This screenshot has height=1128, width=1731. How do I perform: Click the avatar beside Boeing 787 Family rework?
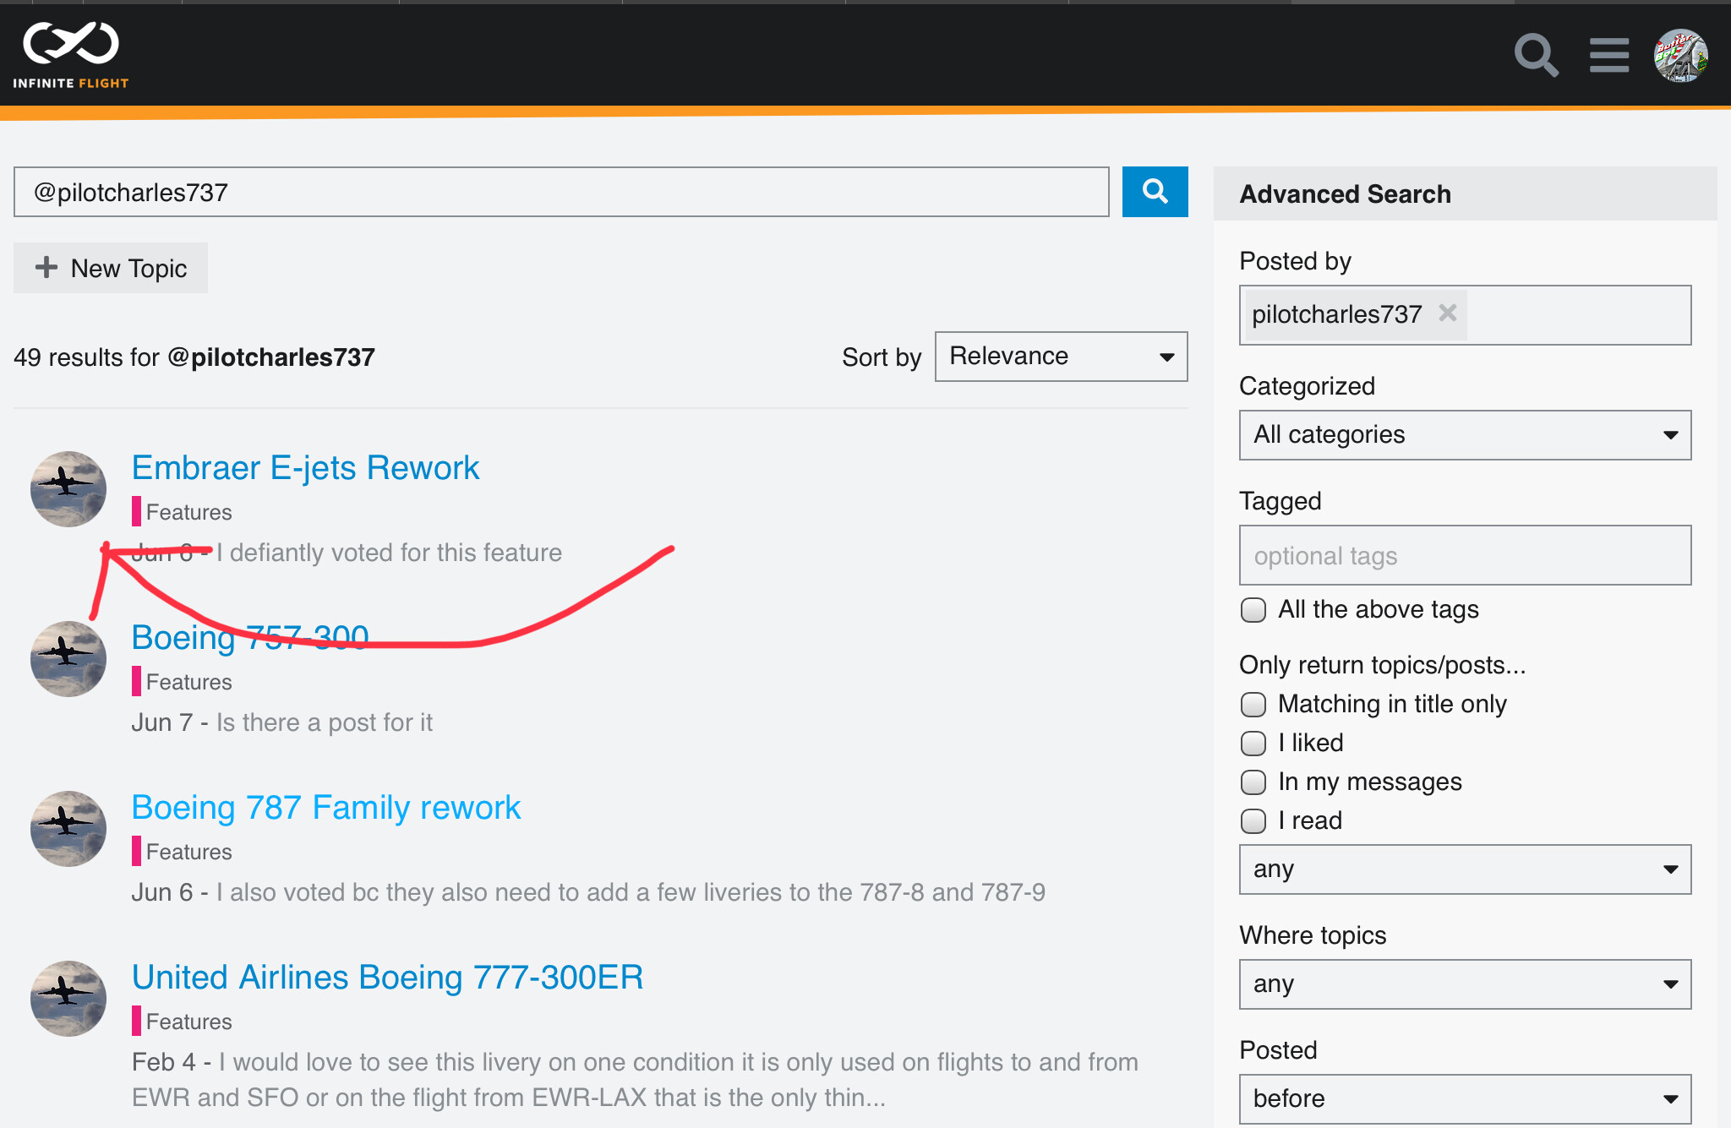[68, 829]
